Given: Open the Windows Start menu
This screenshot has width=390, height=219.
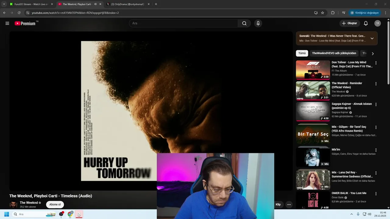Looking at the screenshot, I should point(6,214).
